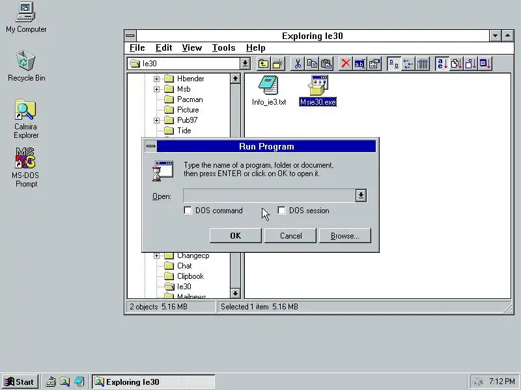521x390 pixels.
Task: Open the Help menu
Action: [255, 47]
